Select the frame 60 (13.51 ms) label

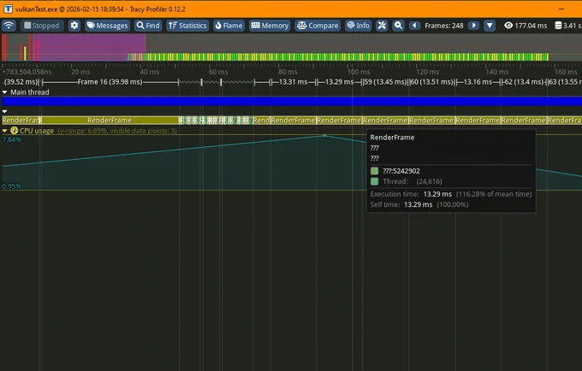(432, 81)
